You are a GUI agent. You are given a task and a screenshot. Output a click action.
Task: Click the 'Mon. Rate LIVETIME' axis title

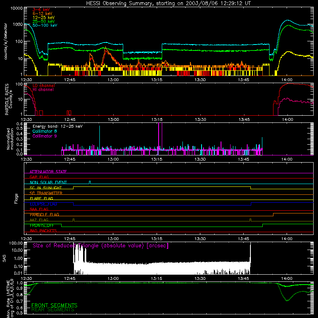pos(8,299)
